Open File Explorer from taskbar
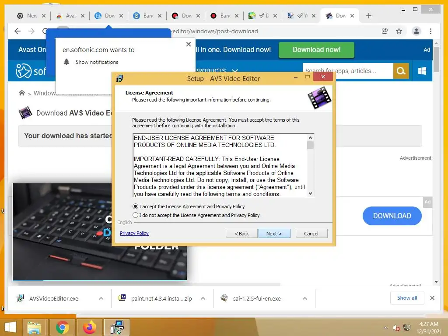This screenshot has height=336, width=448. click(34, 327)
